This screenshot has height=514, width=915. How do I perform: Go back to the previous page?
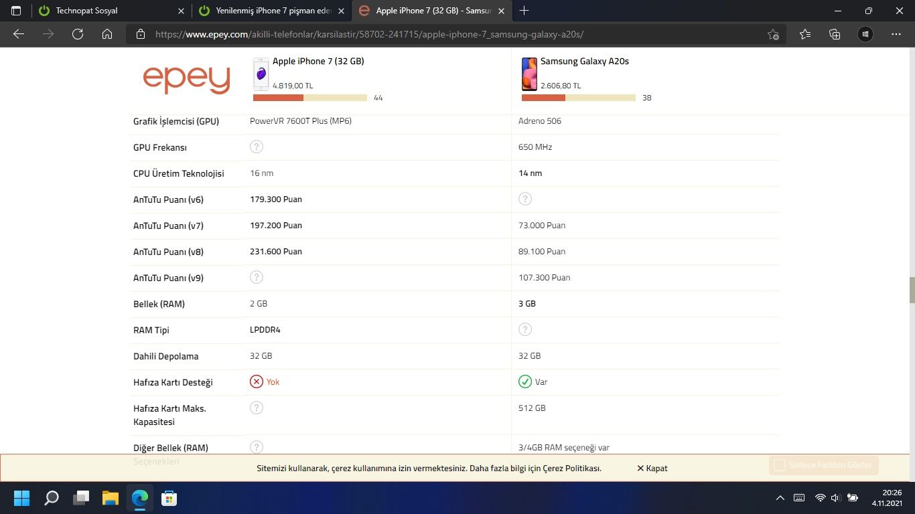tap(19, 34)
